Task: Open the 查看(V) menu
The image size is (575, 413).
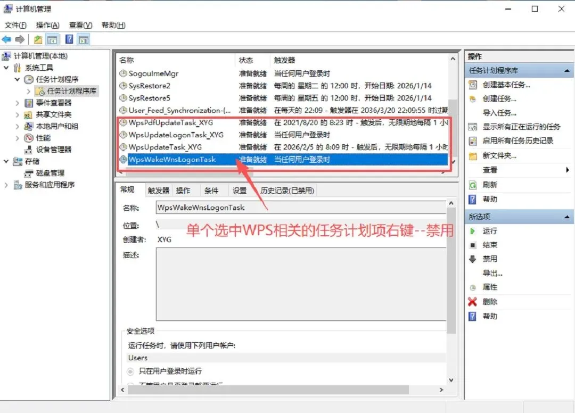Action: coord(81,26)
